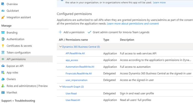Open the Learn more link in banner
This screenshot has height=103, width=193.
pyautogui.click(x=159, y=2)
